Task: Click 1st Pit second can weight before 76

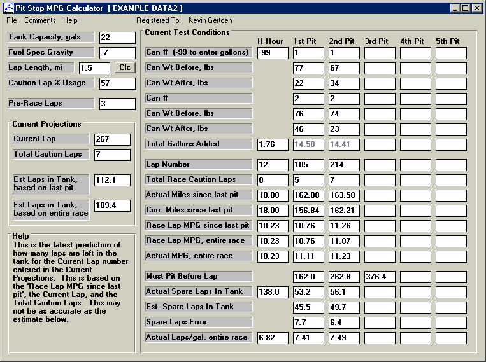Action: tap(308, 114)
